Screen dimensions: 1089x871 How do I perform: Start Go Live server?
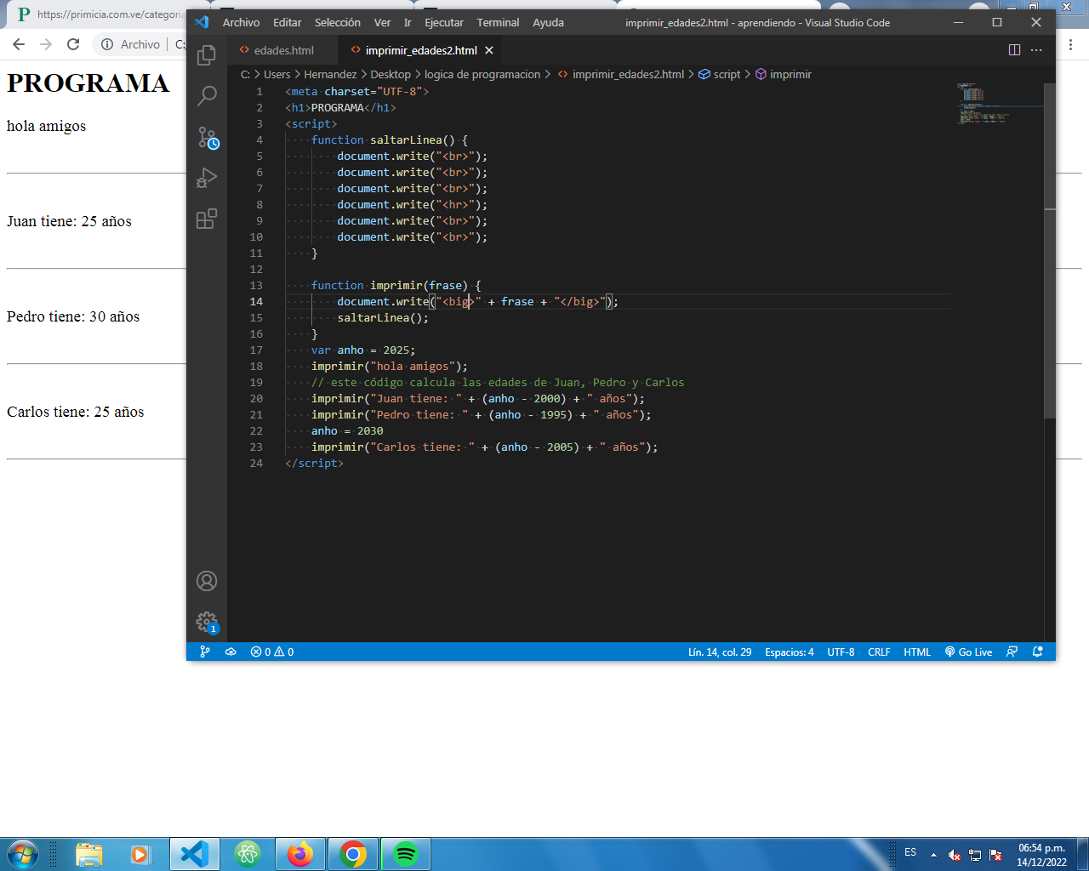(968, 652)
